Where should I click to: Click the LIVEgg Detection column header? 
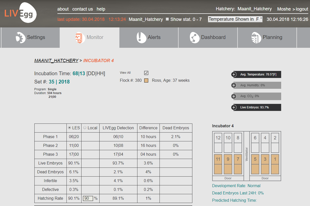[118, 128]
